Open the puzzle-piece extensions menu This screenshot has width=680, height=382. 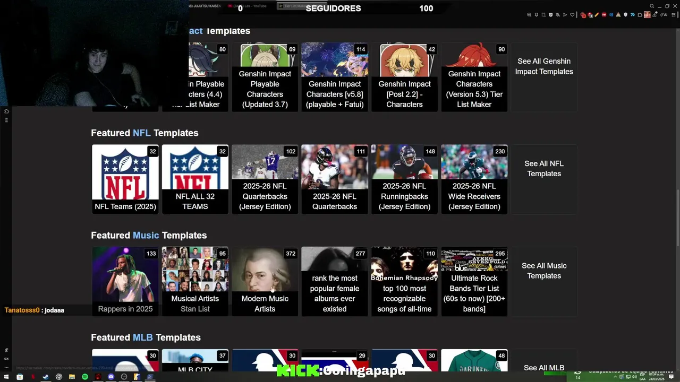pos(640,15)
